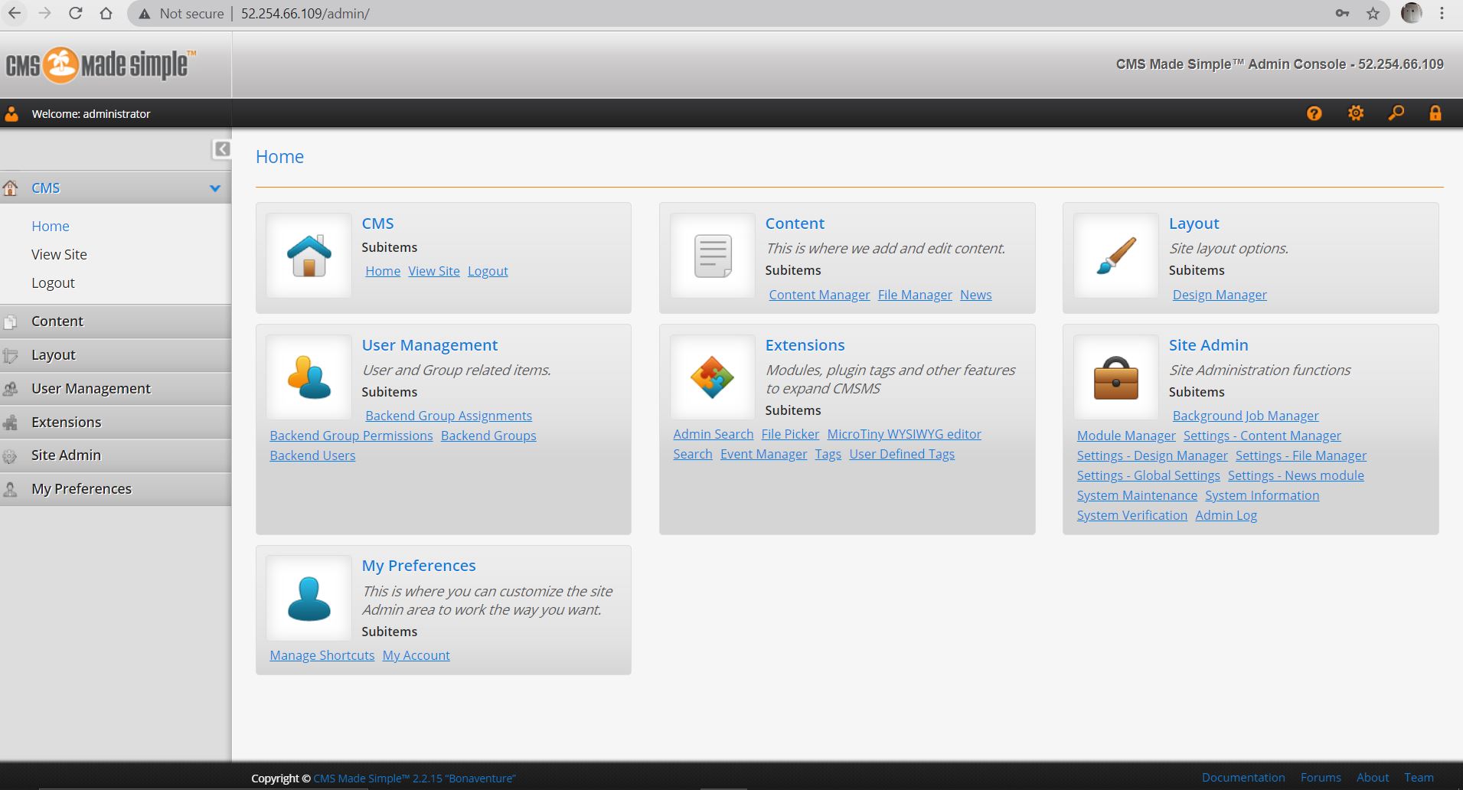The image size is (1463, 790).
Task: Click the document icon in Content card
Action: point(712,256)
